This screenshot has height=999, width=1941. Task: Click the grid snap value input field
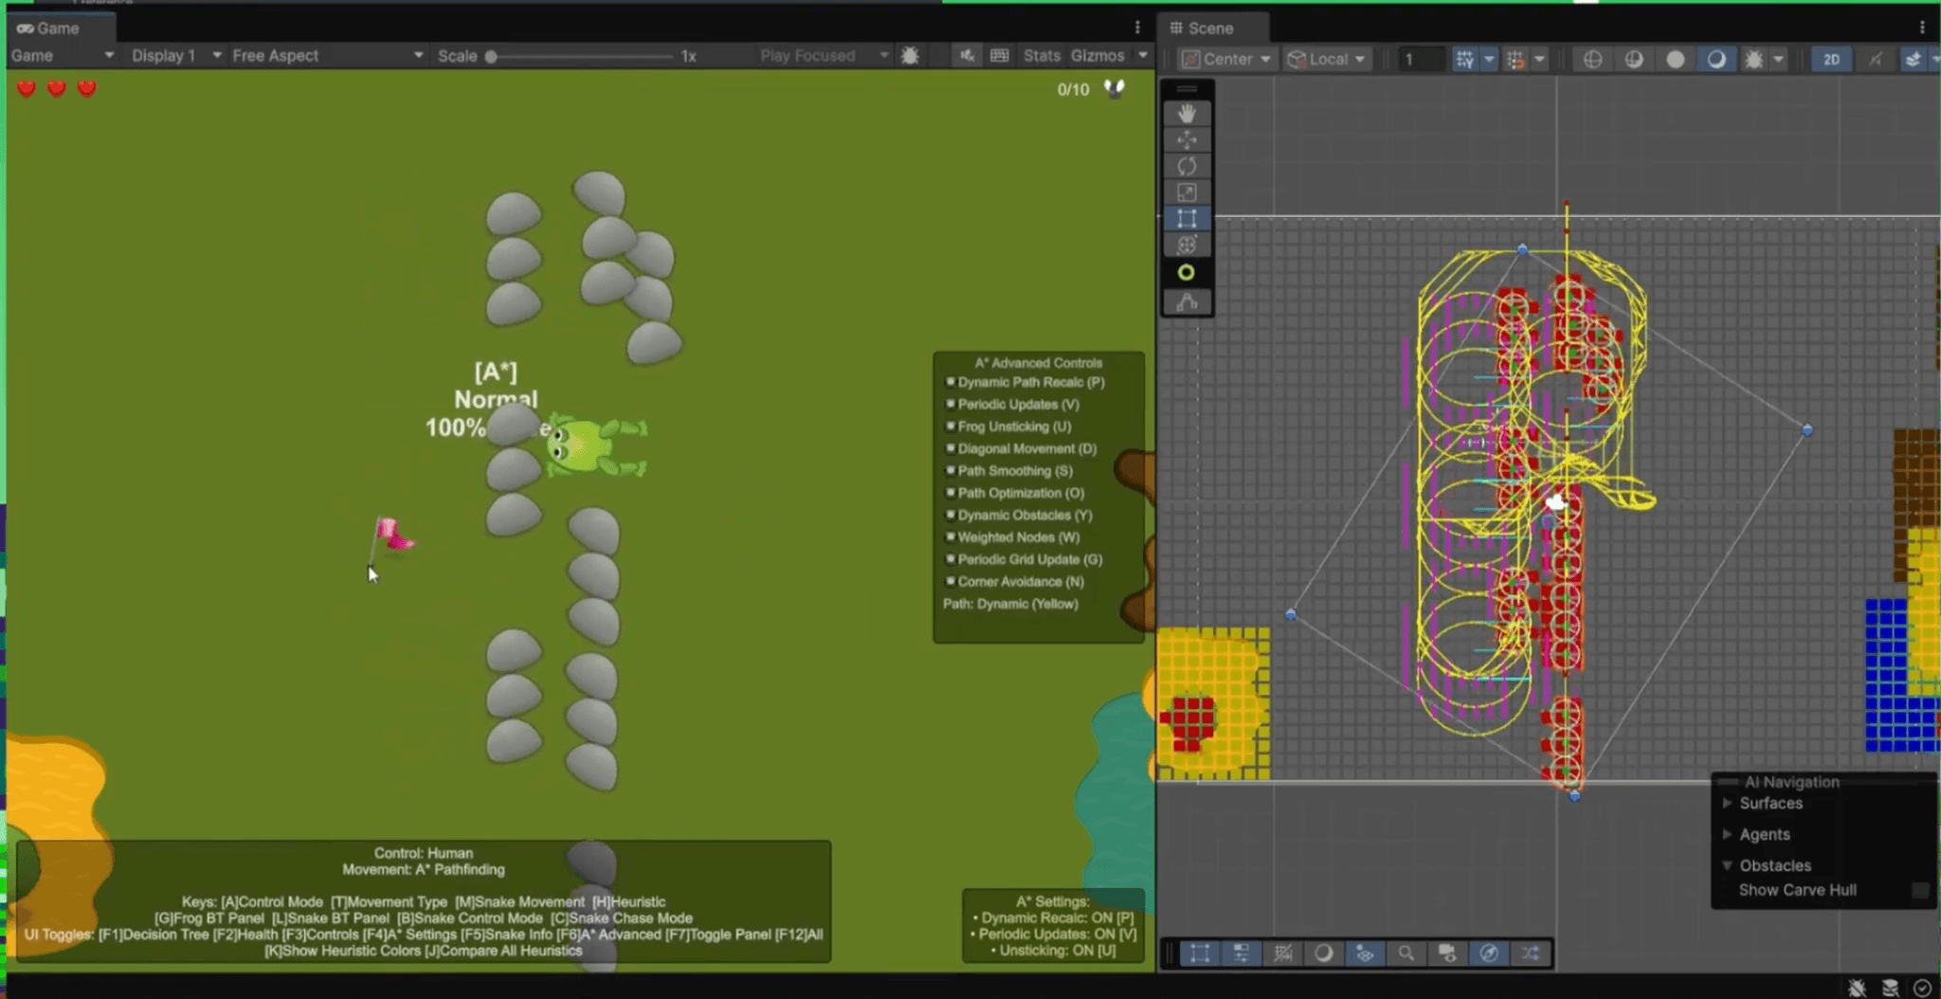pos(1421,59)
